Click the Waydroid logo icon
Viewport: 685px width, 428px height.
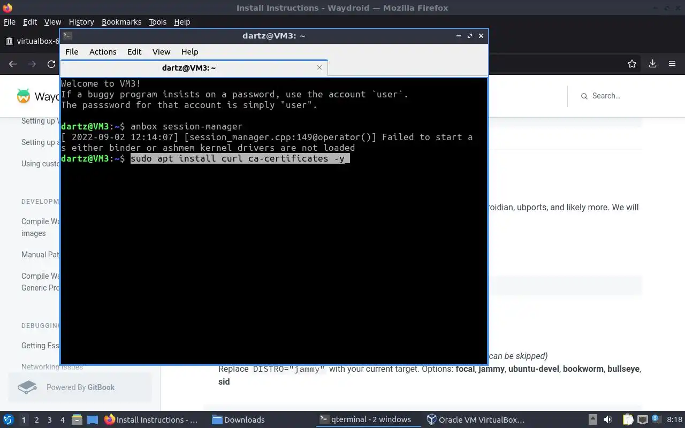click(x=24, y=96)
